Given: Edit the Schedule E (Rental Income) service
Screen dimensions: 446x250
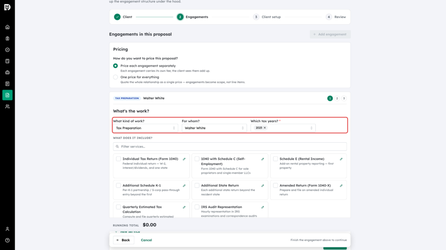Looking at the screenshot, I should tap(341, 159).
